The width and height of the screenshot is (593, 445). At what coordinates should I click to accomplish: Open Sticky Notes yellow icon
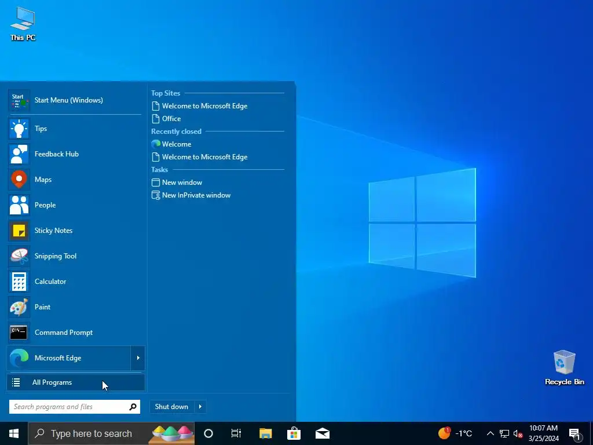coord(19,231)
